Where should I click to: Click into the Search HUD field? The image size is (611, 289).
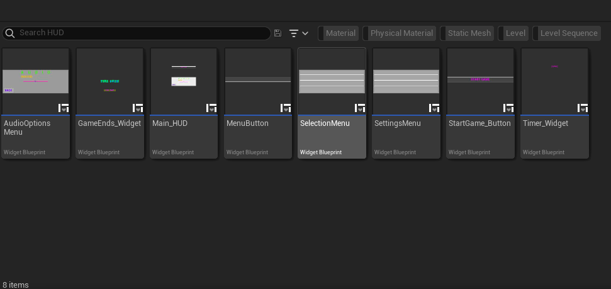point(138,33)
